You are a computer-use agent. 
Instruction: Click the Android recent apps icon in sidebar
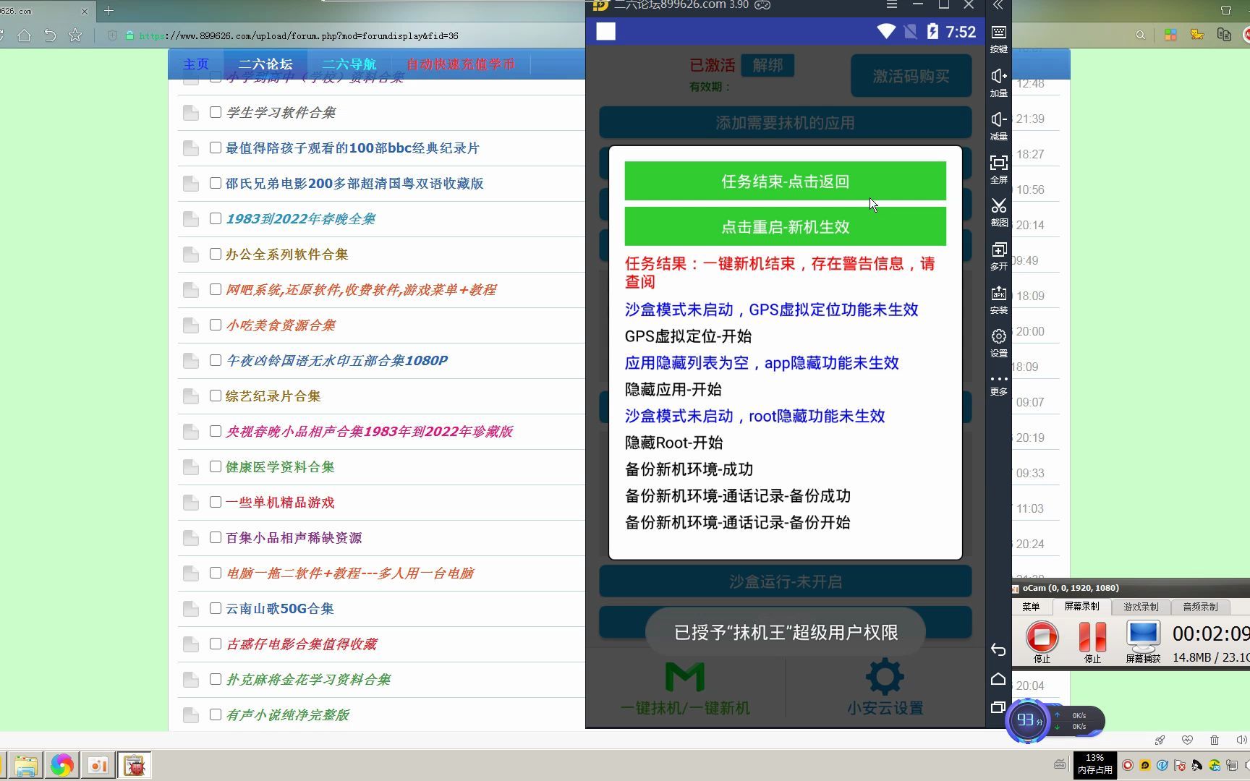[x=998, y=707]
